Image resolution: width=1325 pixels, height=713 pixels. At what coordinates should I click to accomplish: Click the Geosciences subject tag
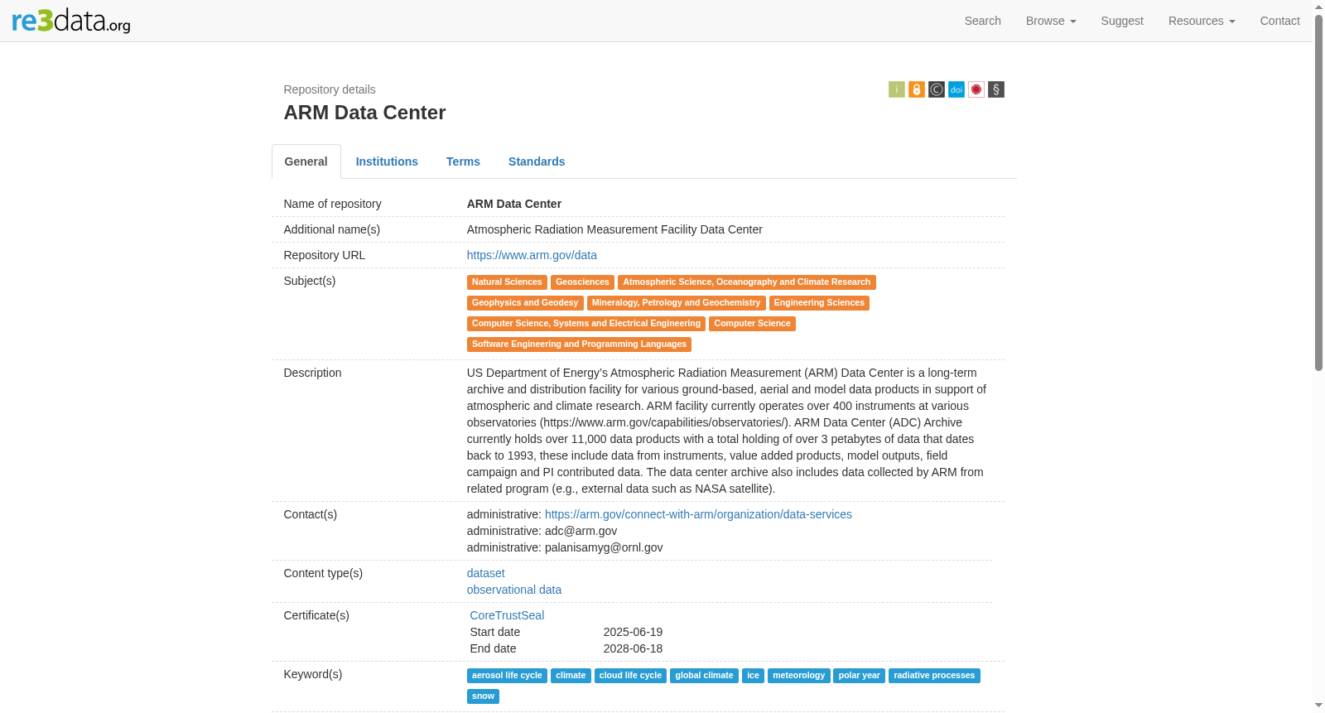coord(582,282)
